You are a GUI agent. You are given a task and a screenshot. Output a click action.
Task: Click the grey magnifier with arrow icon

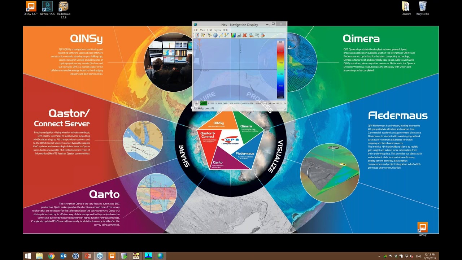pos(257,35)
